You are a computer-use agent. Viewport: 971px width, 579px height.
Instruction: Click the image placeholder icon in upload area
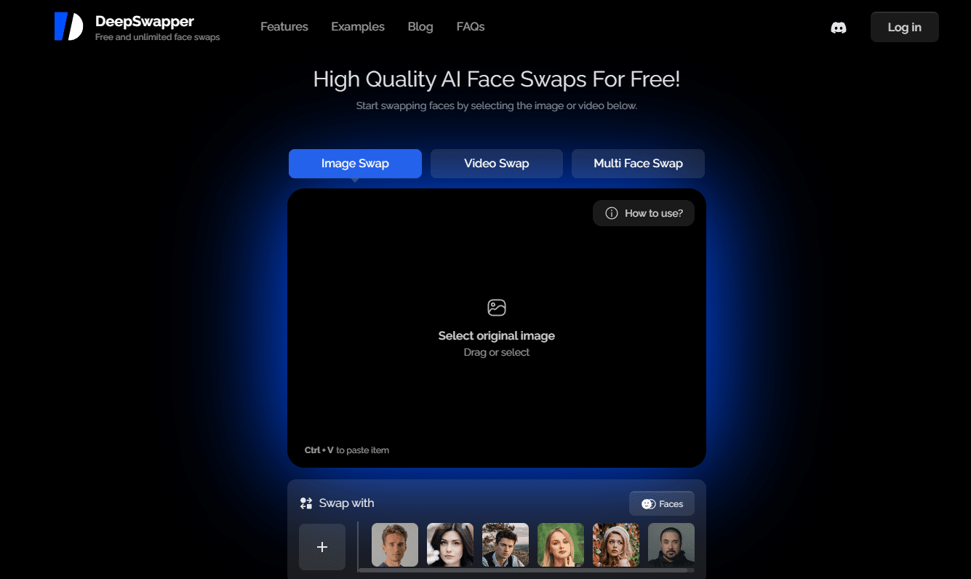[497, 308]
